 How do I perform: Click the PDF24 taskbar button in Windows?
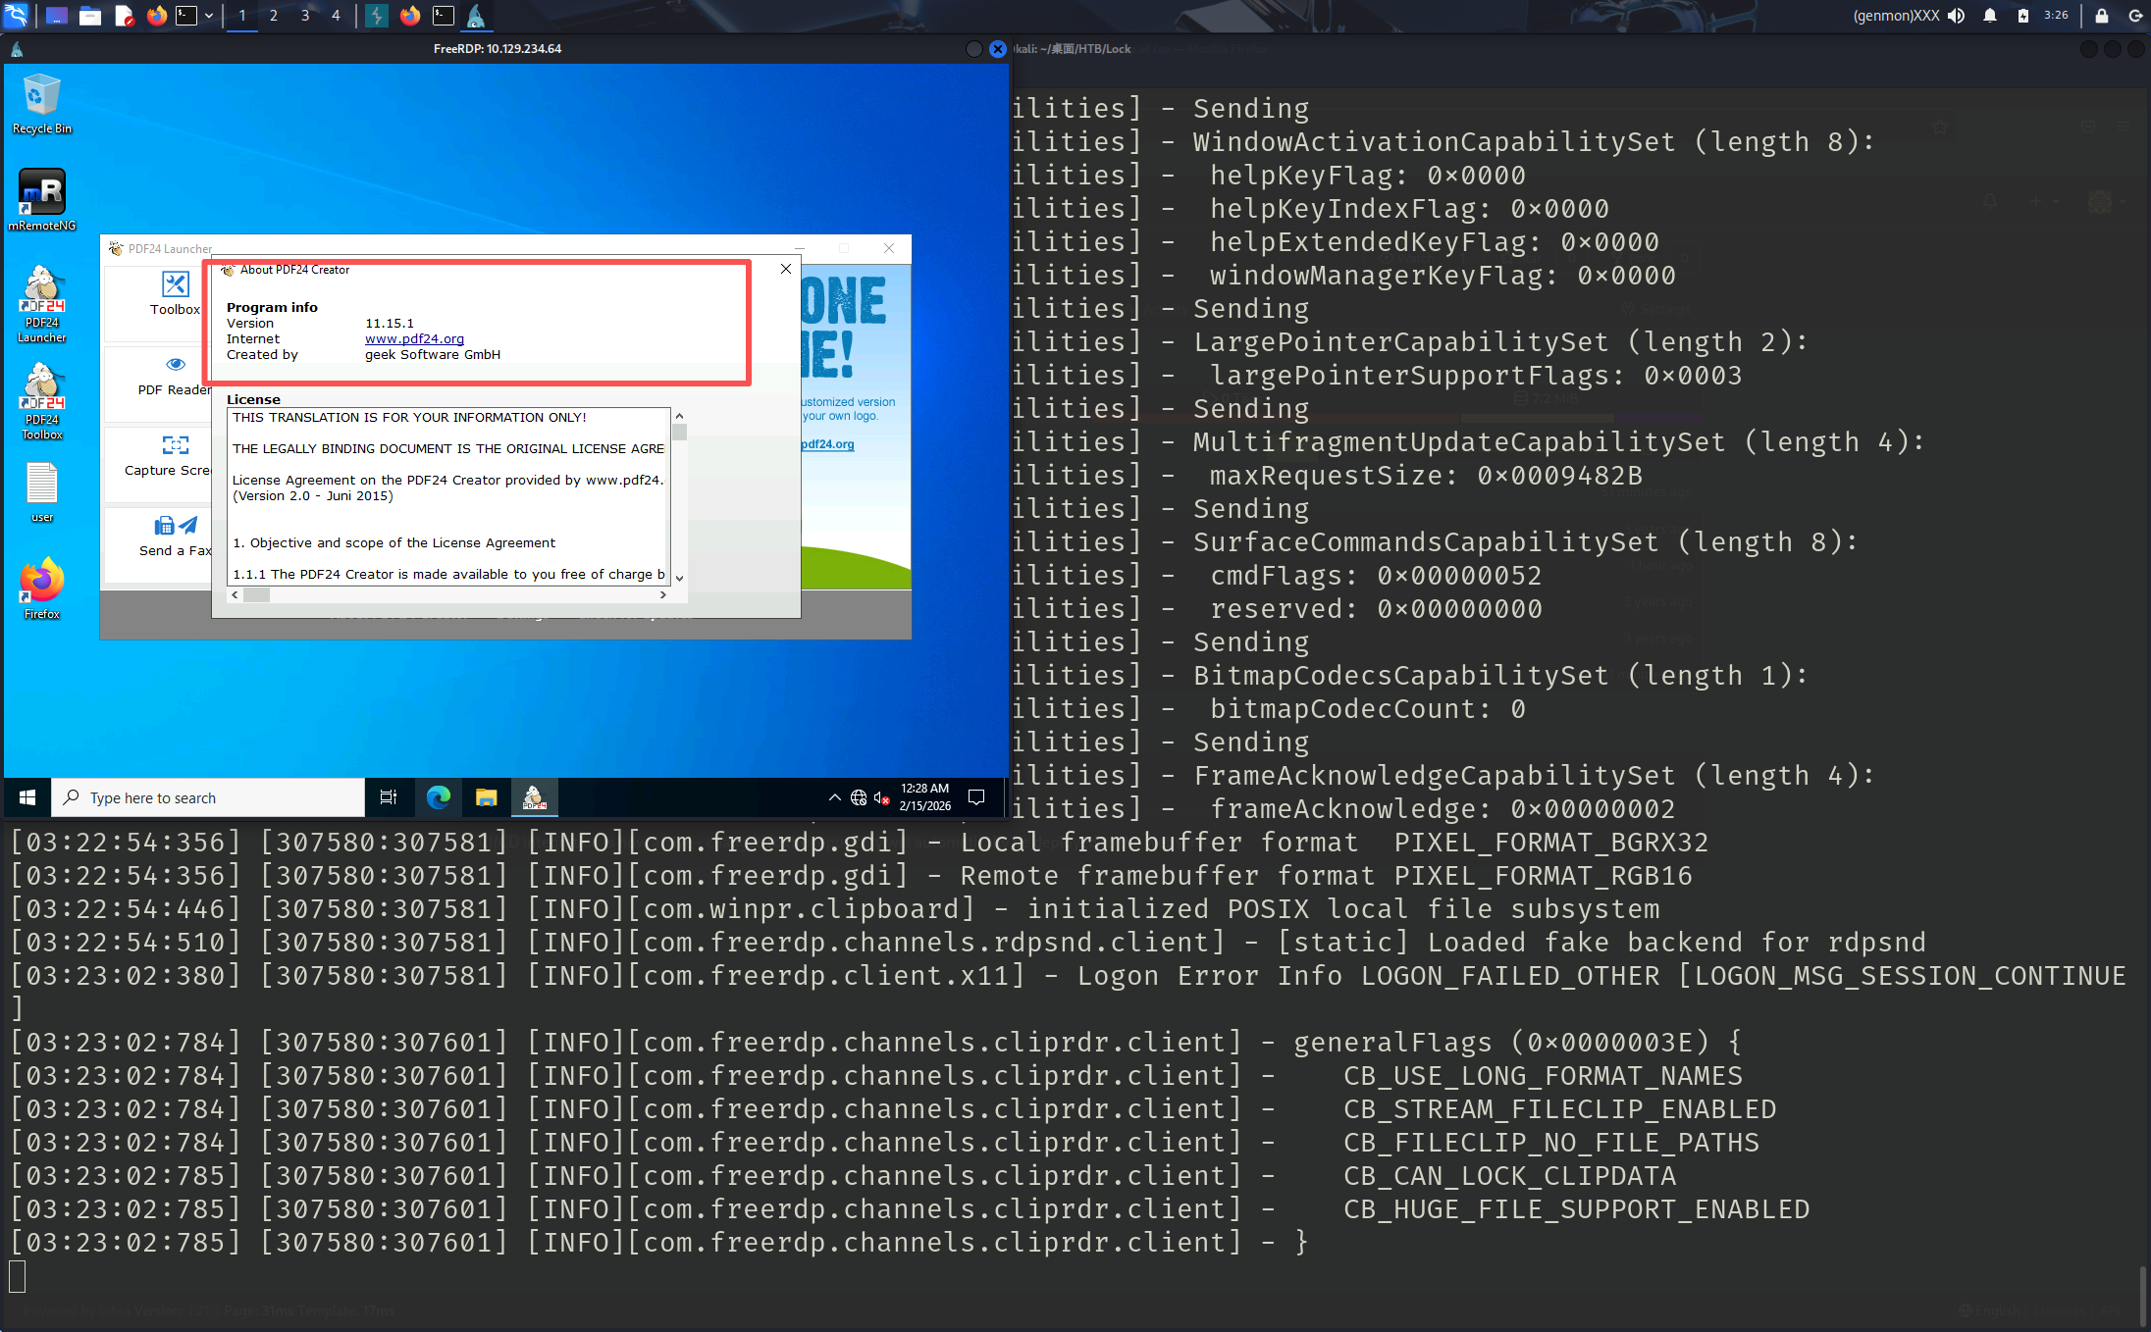point(534,798)
